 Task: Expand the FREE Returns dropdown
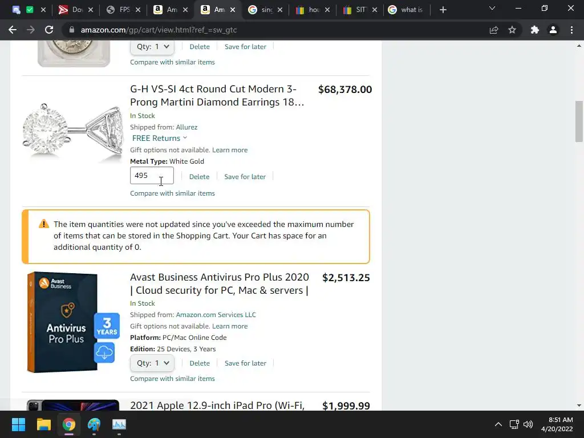tap(160, 138)
